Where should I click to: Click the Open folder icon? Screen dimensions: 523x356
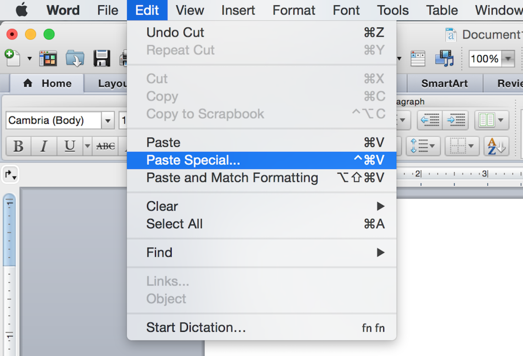(x=75, y=58)
